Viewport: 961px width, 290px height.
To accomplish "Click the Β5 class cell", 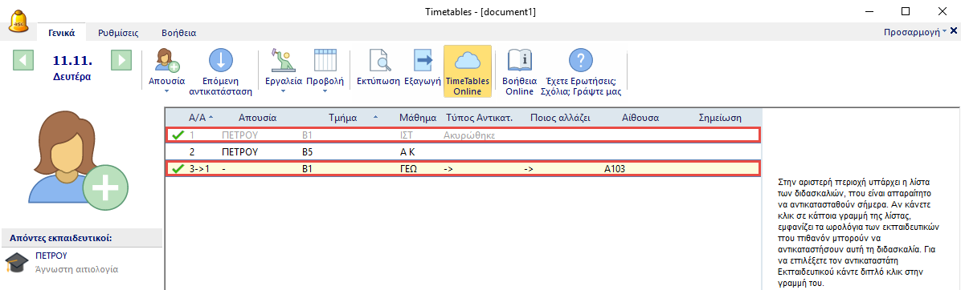I will [x=309, y=151].
